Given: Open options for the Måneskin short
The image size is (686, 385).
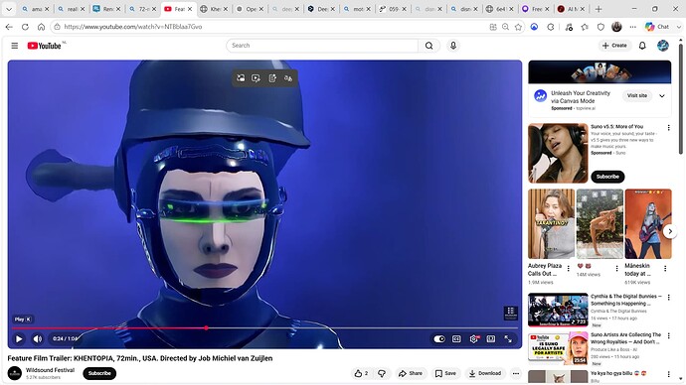Looking at the screenshot, I should (665, 269).
